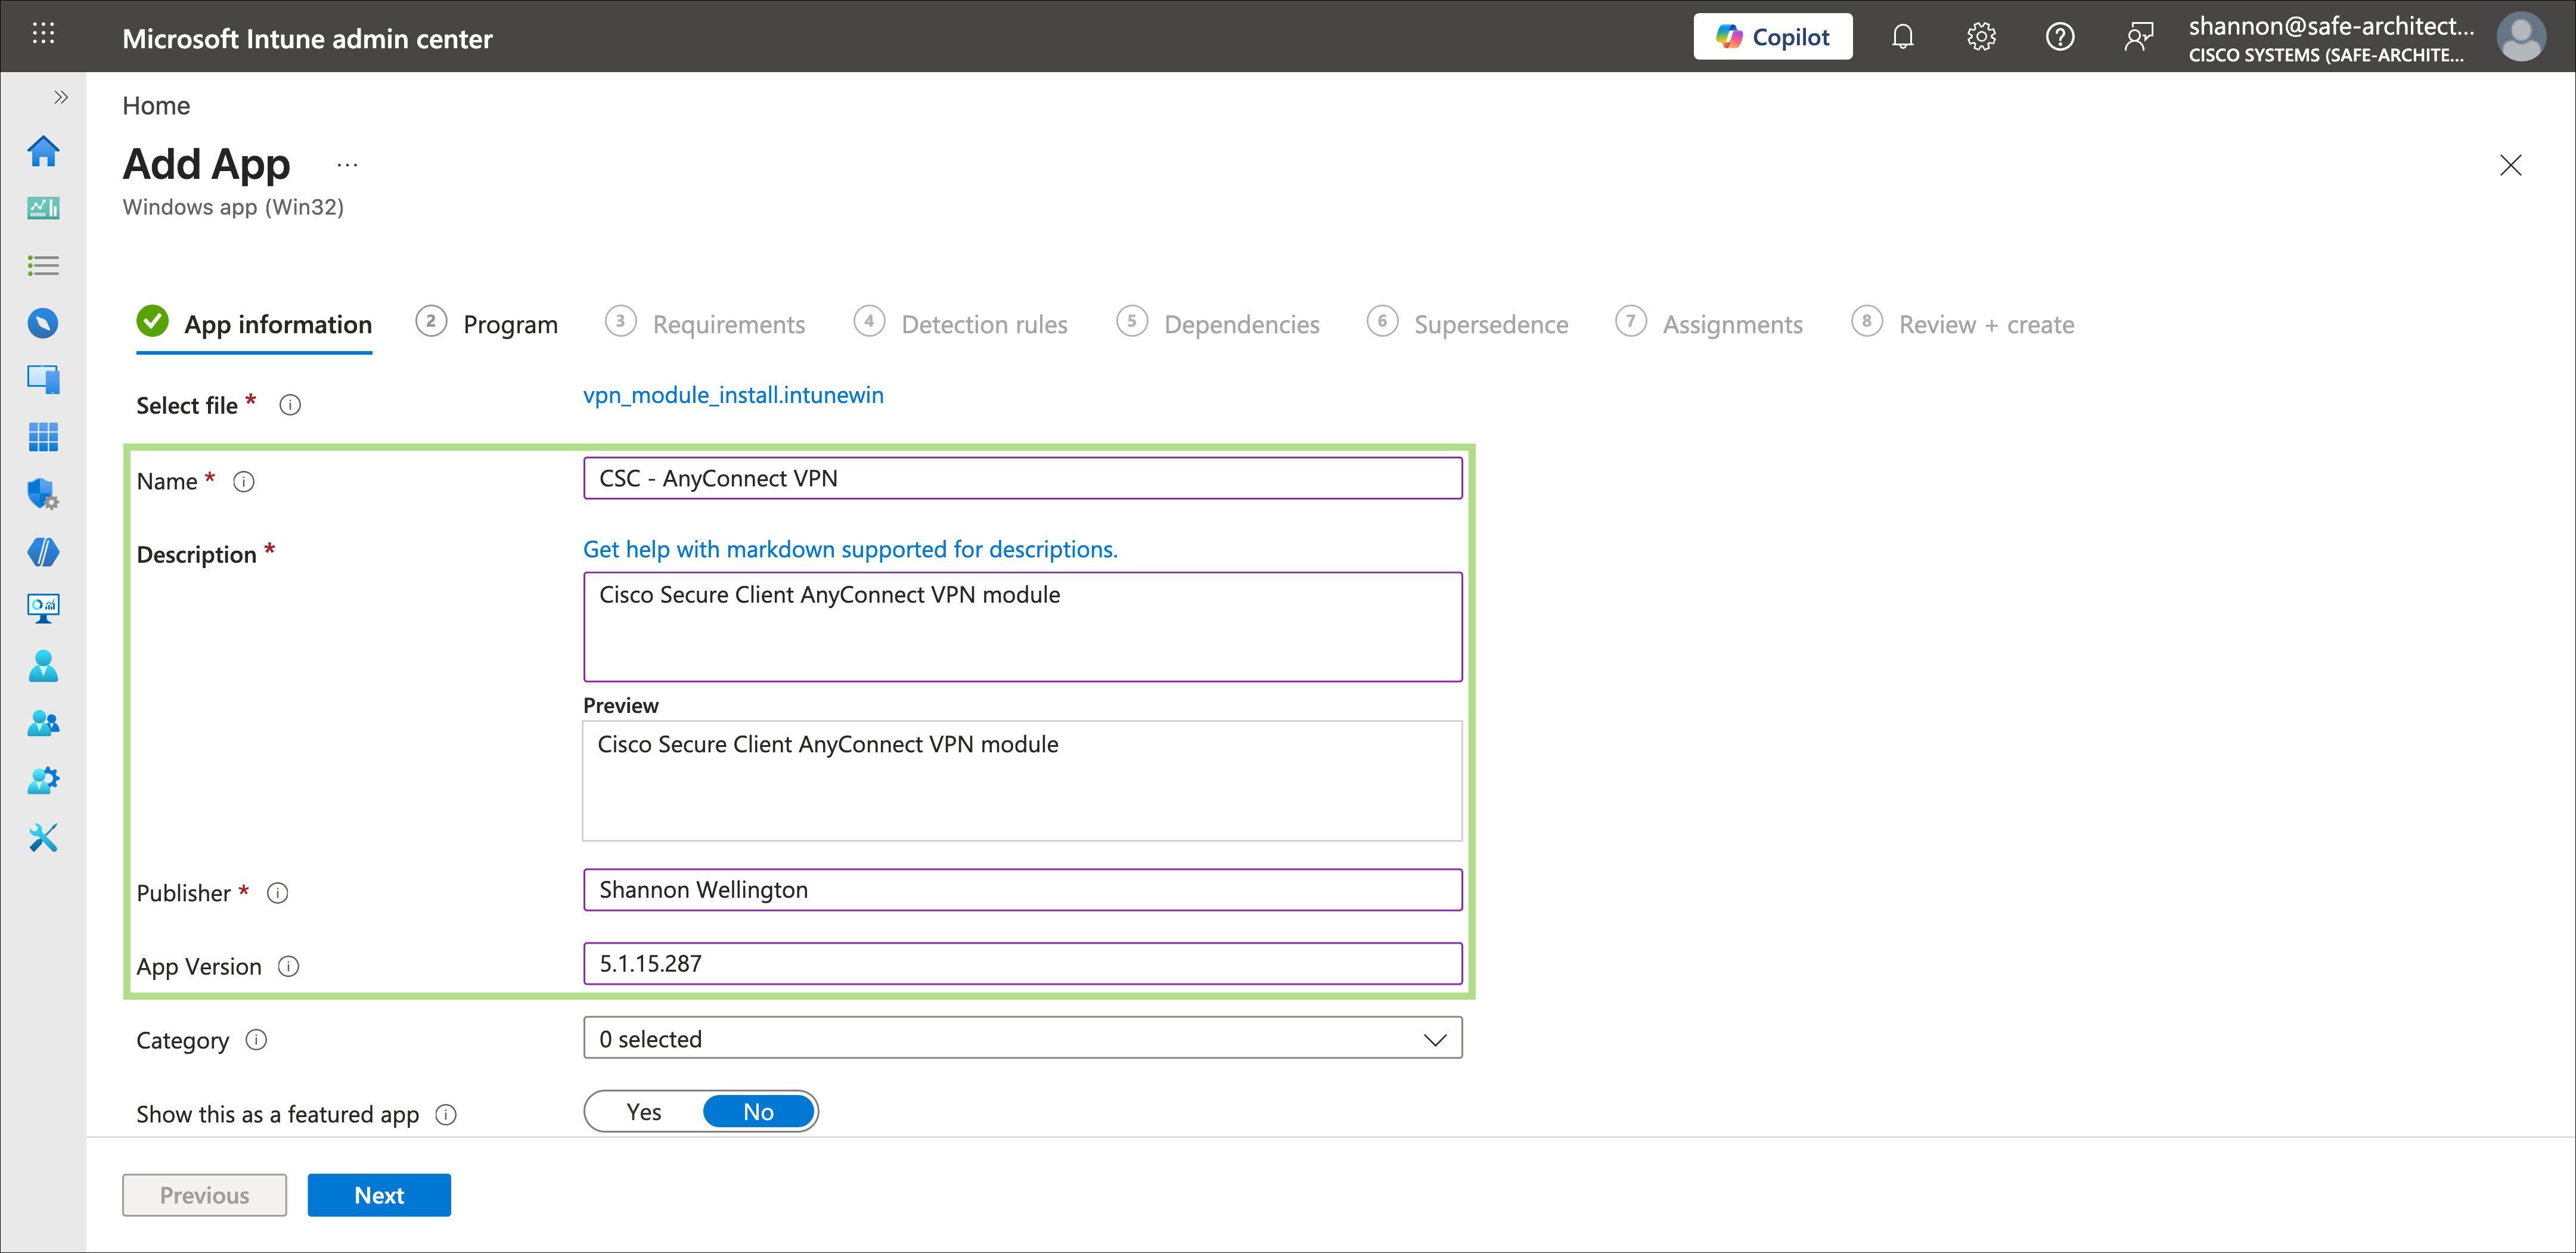
Task: Open Groups icon in sidebar
Action: click(43, 723)
